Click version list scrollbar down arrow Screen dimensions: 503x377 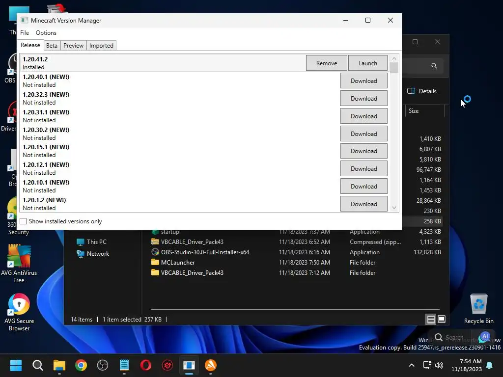click(x=394, y=208)
